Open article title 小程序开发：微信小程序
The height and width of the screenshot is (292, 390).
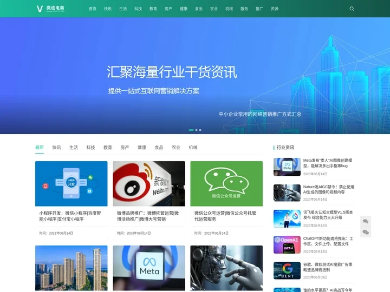[70, 216]
